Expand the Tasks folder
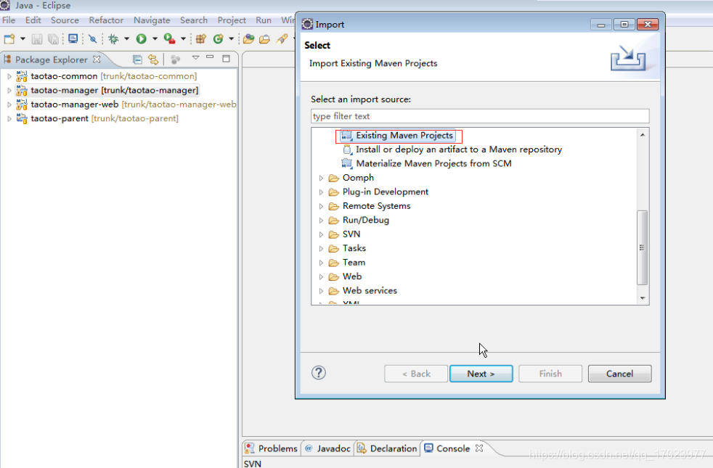 (x=321, y=249)
